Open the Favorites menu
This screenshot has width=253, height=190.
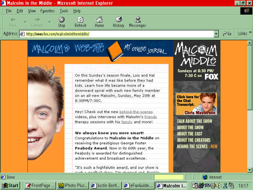[47, 11]
